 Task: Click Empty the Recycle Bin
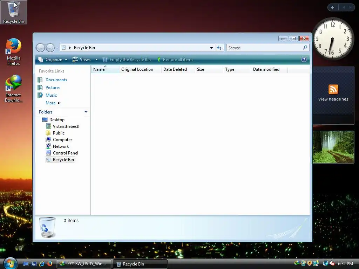click(x=127, y=60)
